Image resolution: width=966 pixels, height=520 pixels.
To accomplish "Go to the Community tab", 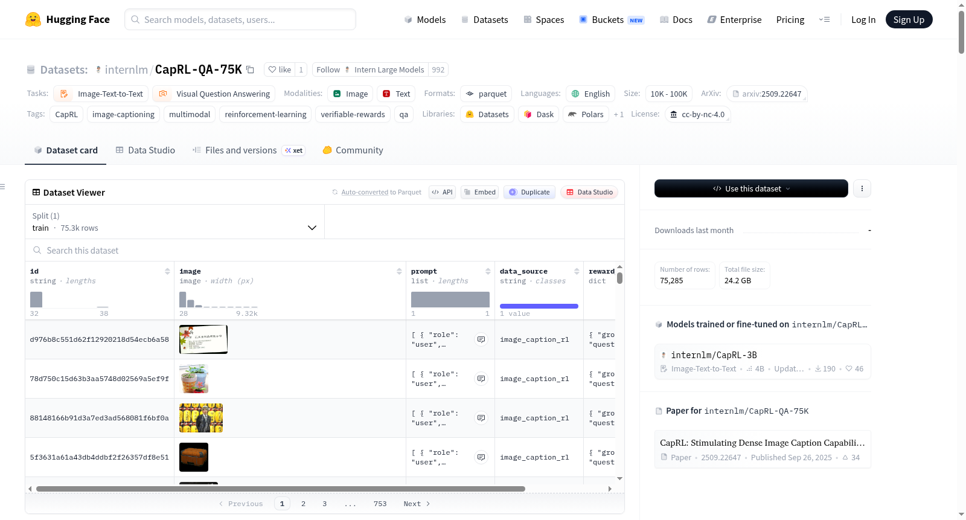I will 353,150.
